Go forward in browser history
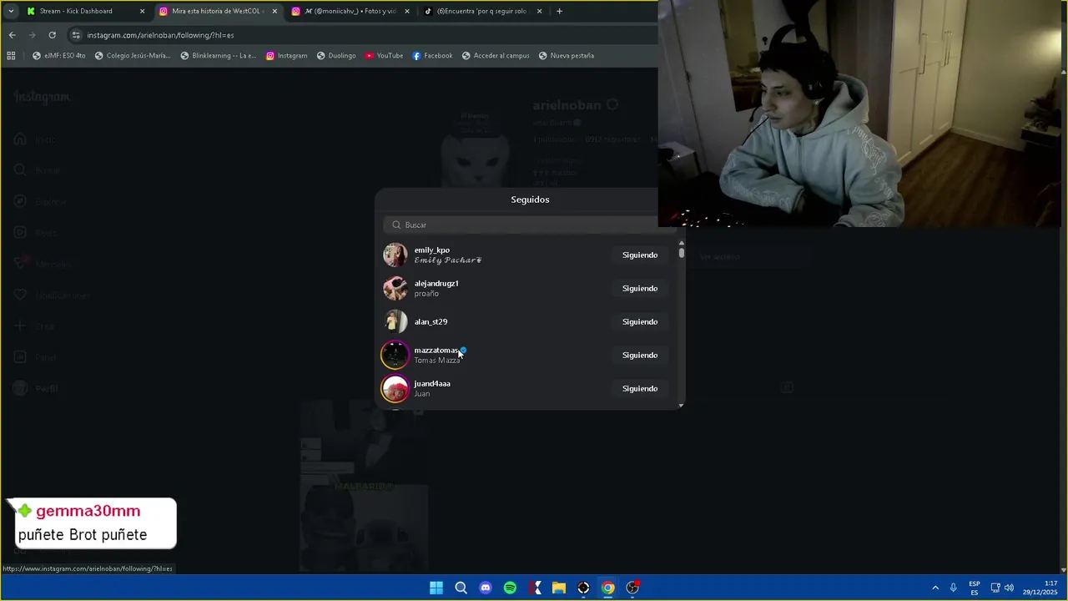 (32, 35)
